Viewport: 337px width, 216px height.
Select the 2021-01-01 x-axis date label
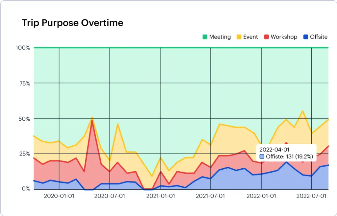coord(160,196)
